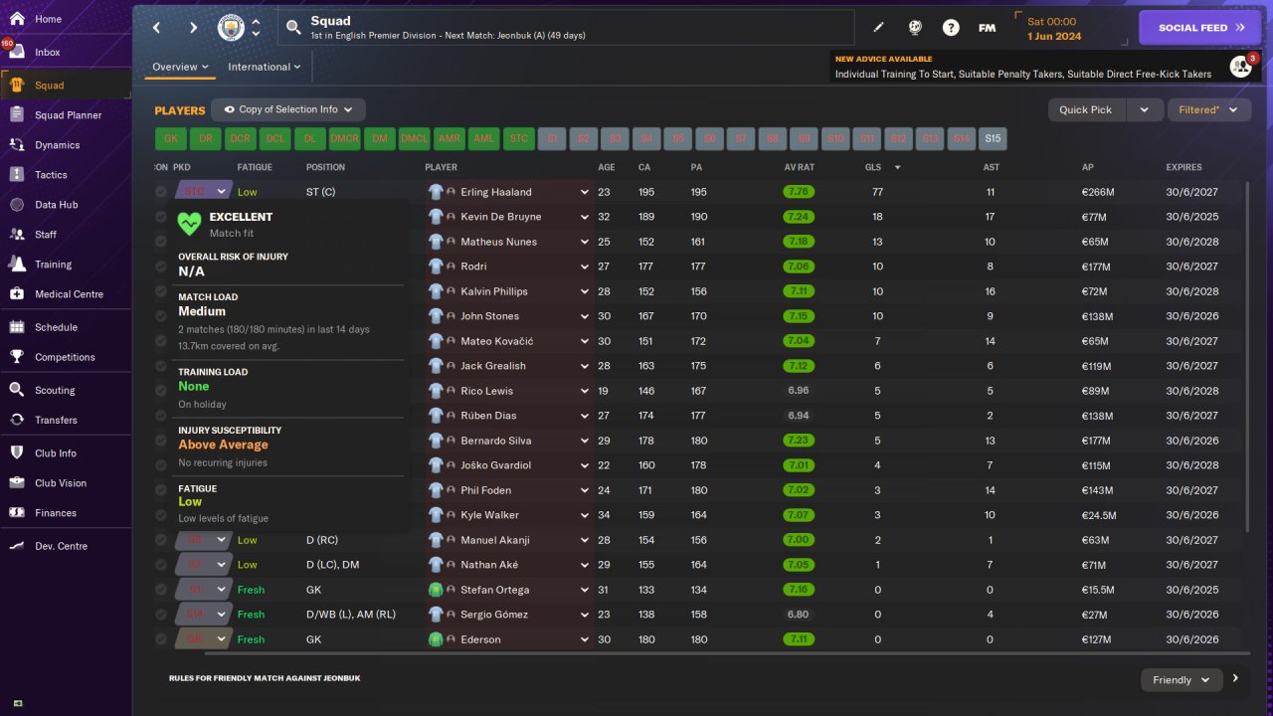Open the Dev. Centre icon
1273x716 pixels.
pos(17,546)
